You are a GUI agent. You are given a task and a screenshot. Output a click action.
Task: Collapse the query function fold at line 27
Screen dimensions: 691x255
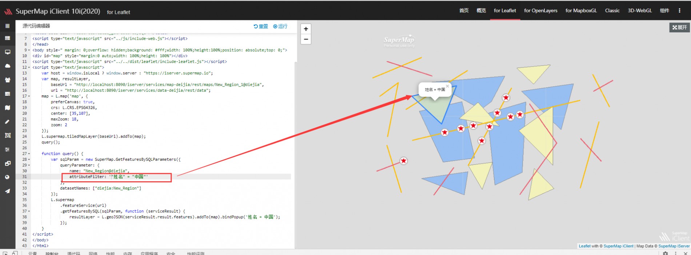click(x=29, y=154)
